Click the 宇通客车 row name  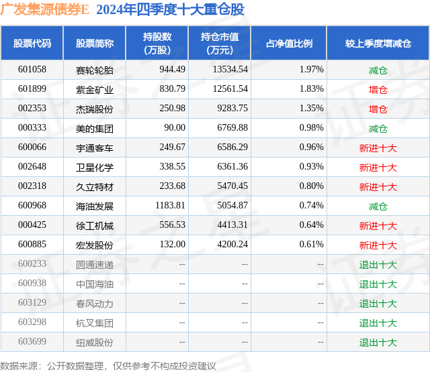[95, 148]
